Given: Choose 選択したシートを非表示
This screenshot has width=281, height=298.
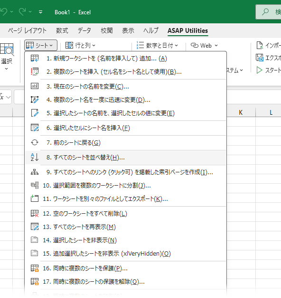Looking at the screenshot, I should coord(126,240).
